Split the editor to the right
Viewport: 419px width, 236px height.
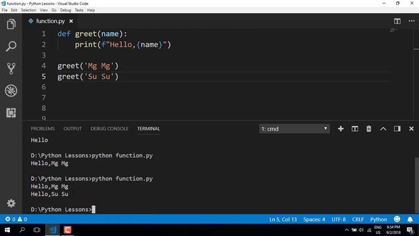pyautogui.click(x=397, y=21)
